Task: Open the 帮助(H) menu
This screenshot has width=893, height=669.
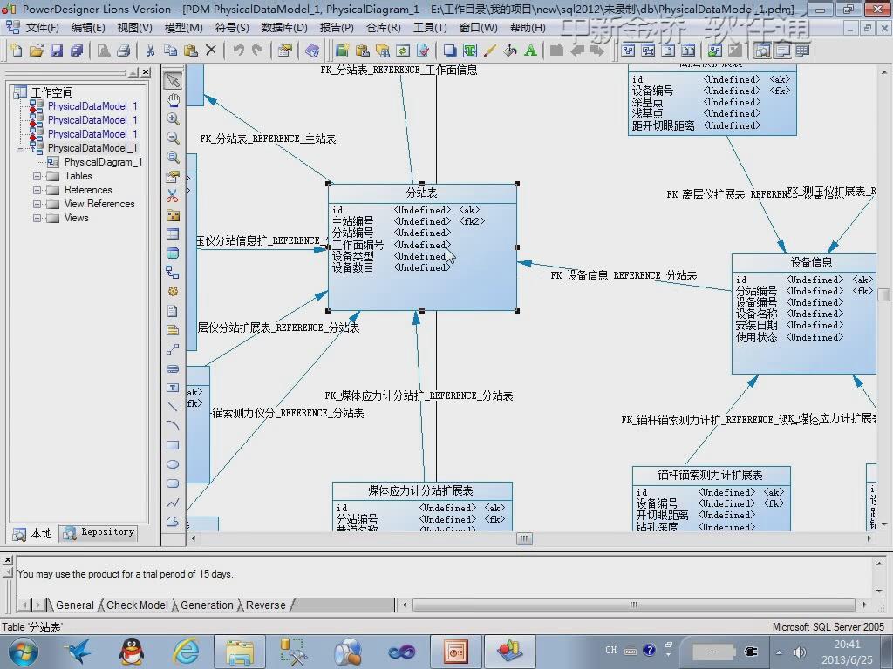Action: click(x=528, y=28)
